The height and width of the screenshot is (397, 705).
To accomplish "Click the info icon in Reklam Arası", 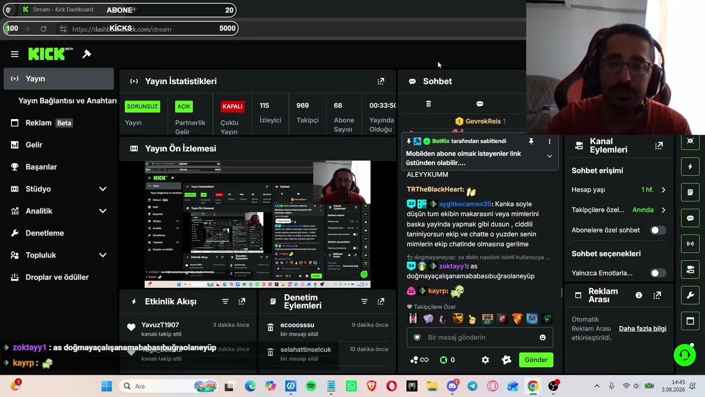I will pos(639,296).
